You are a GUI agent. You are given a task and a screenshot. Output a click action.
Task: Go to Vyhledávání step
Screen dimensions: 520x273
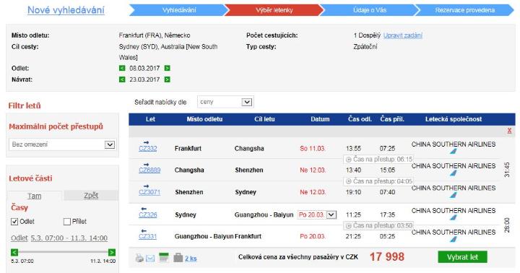pos(179,10)
